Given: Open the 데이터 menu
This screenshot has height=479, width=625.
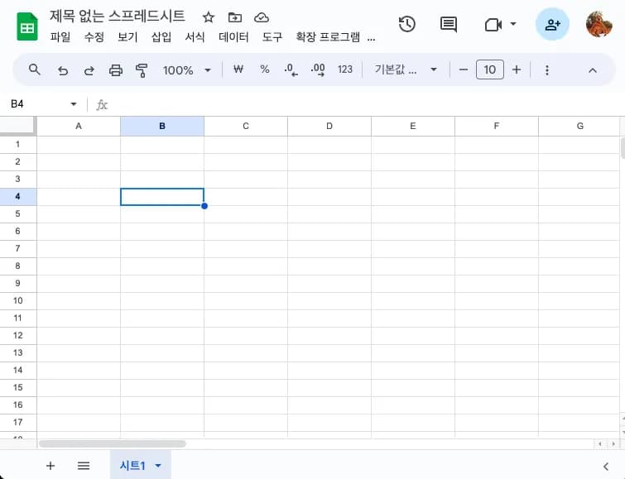Looking at the screenshot, I should (x=233, y=37).
